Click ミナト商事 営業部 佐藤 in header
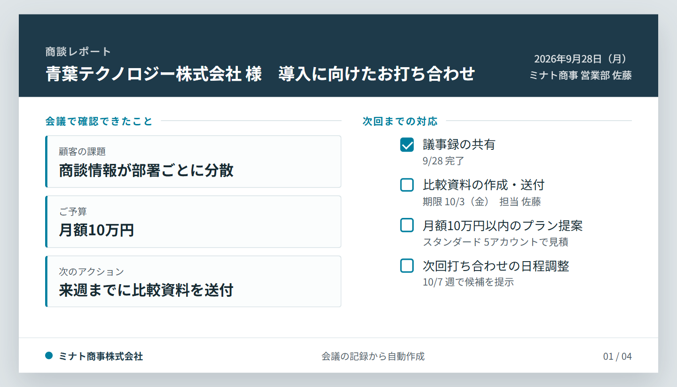Screen dimensions: 677x387 pyautogui.click(x=581, y=75)
